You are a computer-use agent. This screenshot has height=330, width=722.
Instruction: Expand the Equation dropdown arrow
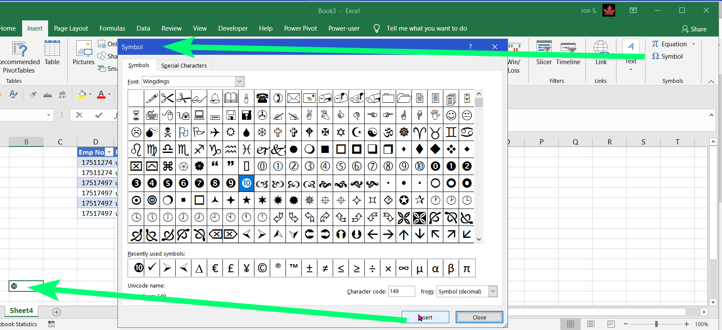click(693, 44)
